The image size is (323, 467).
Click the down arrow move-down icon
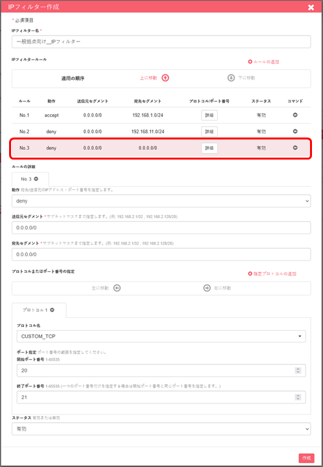[231, 78]
